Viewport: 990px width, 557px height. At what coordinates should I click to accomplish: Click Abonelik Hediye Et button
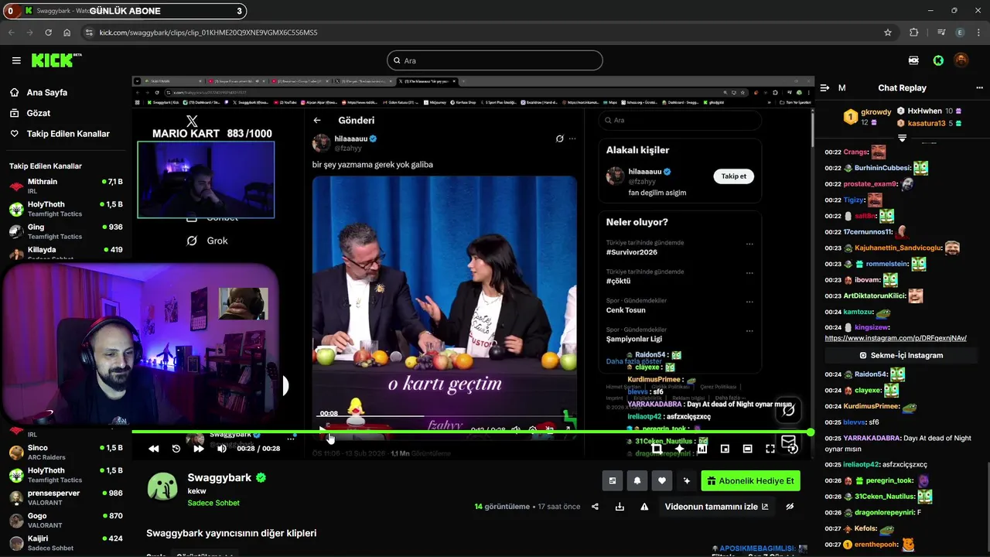click(x=750, y=480)
